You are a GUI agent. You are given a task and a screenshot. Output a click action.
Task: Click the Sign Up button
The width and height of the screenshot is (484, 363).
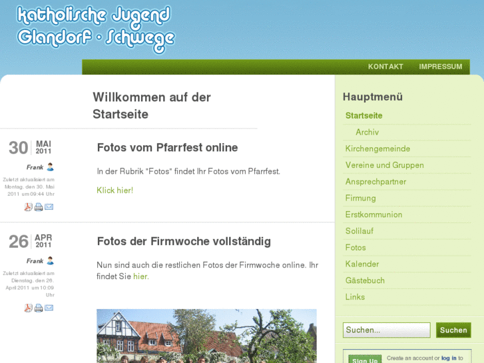pyautogui.click(x=365, y=360)
